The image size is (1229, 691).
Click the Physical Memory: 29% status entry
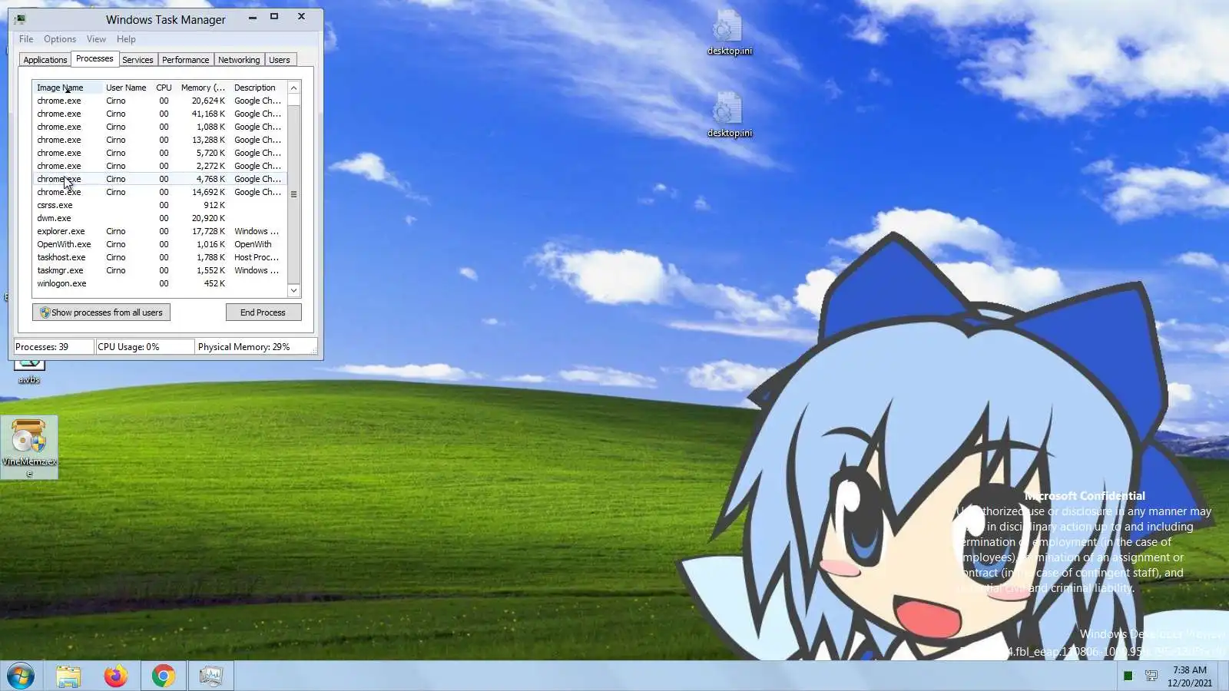[x=256, y=347]
